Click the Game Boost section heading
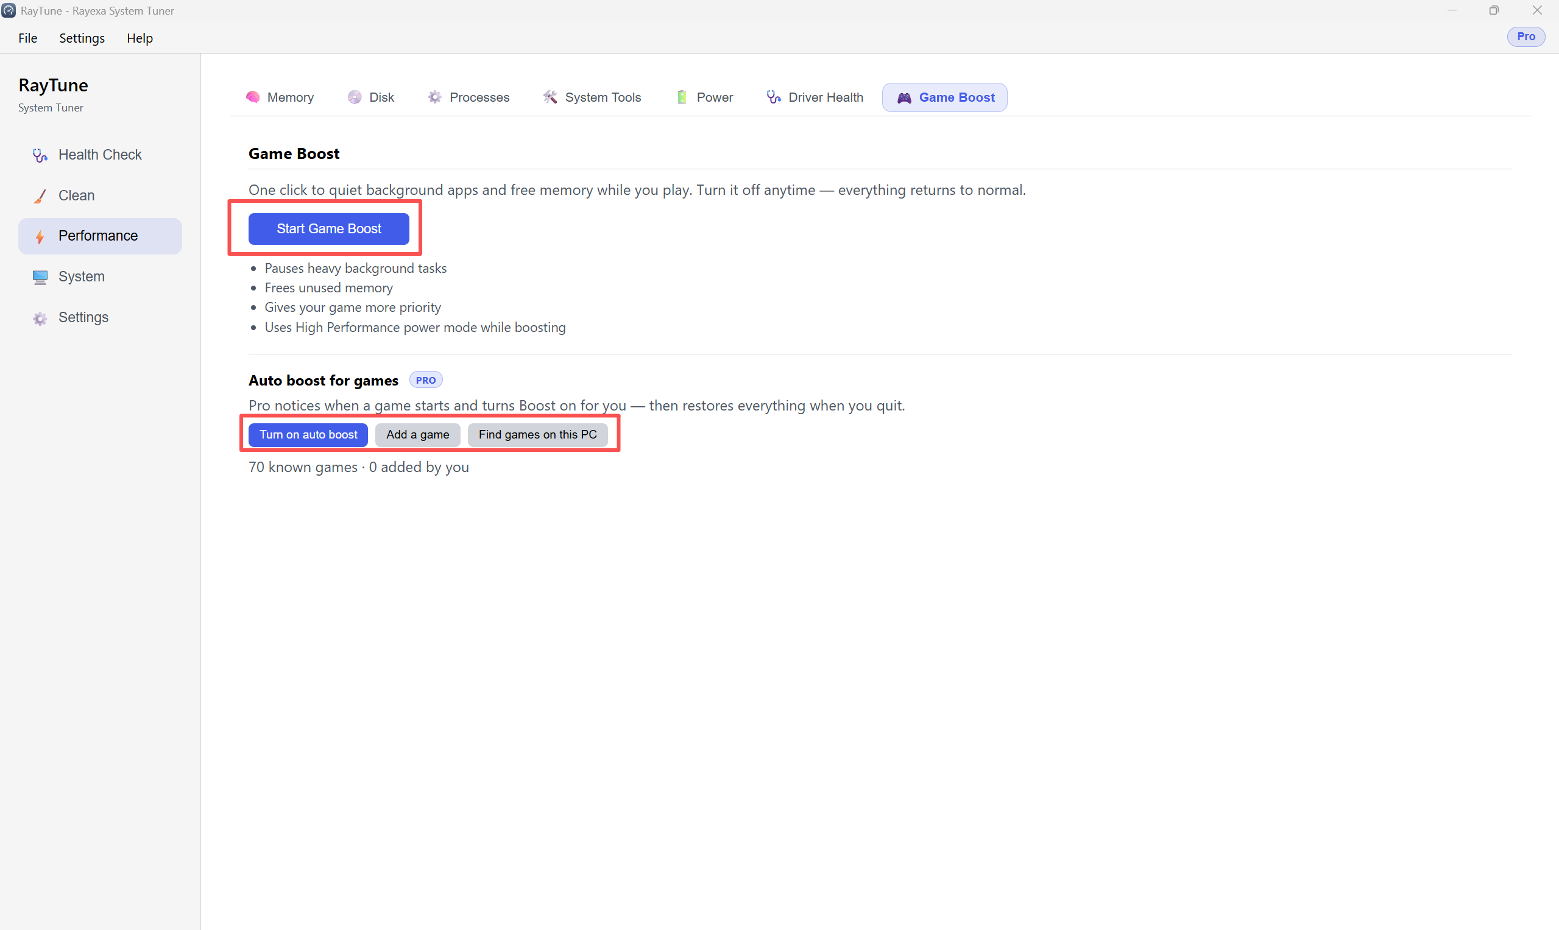Image resolution: width=1559 pixels, height=930 pixels. (294, 153)
